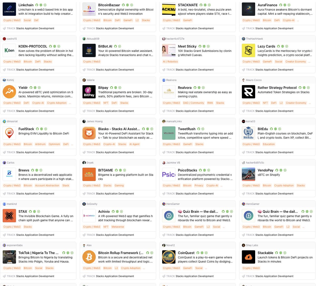Open the Realvora project title

(185, 88)
